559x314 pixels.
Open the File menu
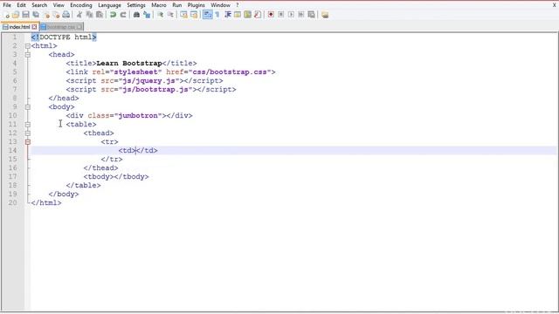pyautogui.click(x=7, y=5)
